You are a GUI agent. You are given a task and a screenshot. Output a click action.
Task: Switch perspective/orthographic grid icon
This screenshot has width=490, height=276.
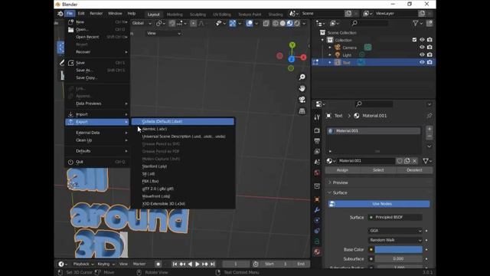tap(302, 111)
